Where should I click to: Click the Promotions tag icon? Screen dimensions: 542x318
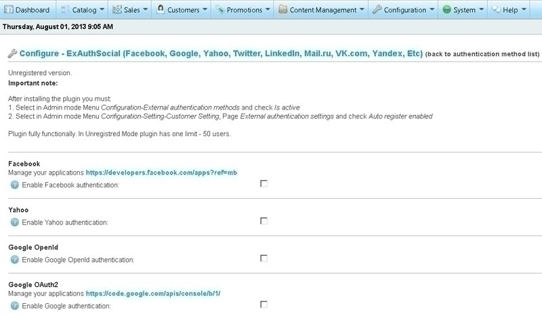click(220, 9)
